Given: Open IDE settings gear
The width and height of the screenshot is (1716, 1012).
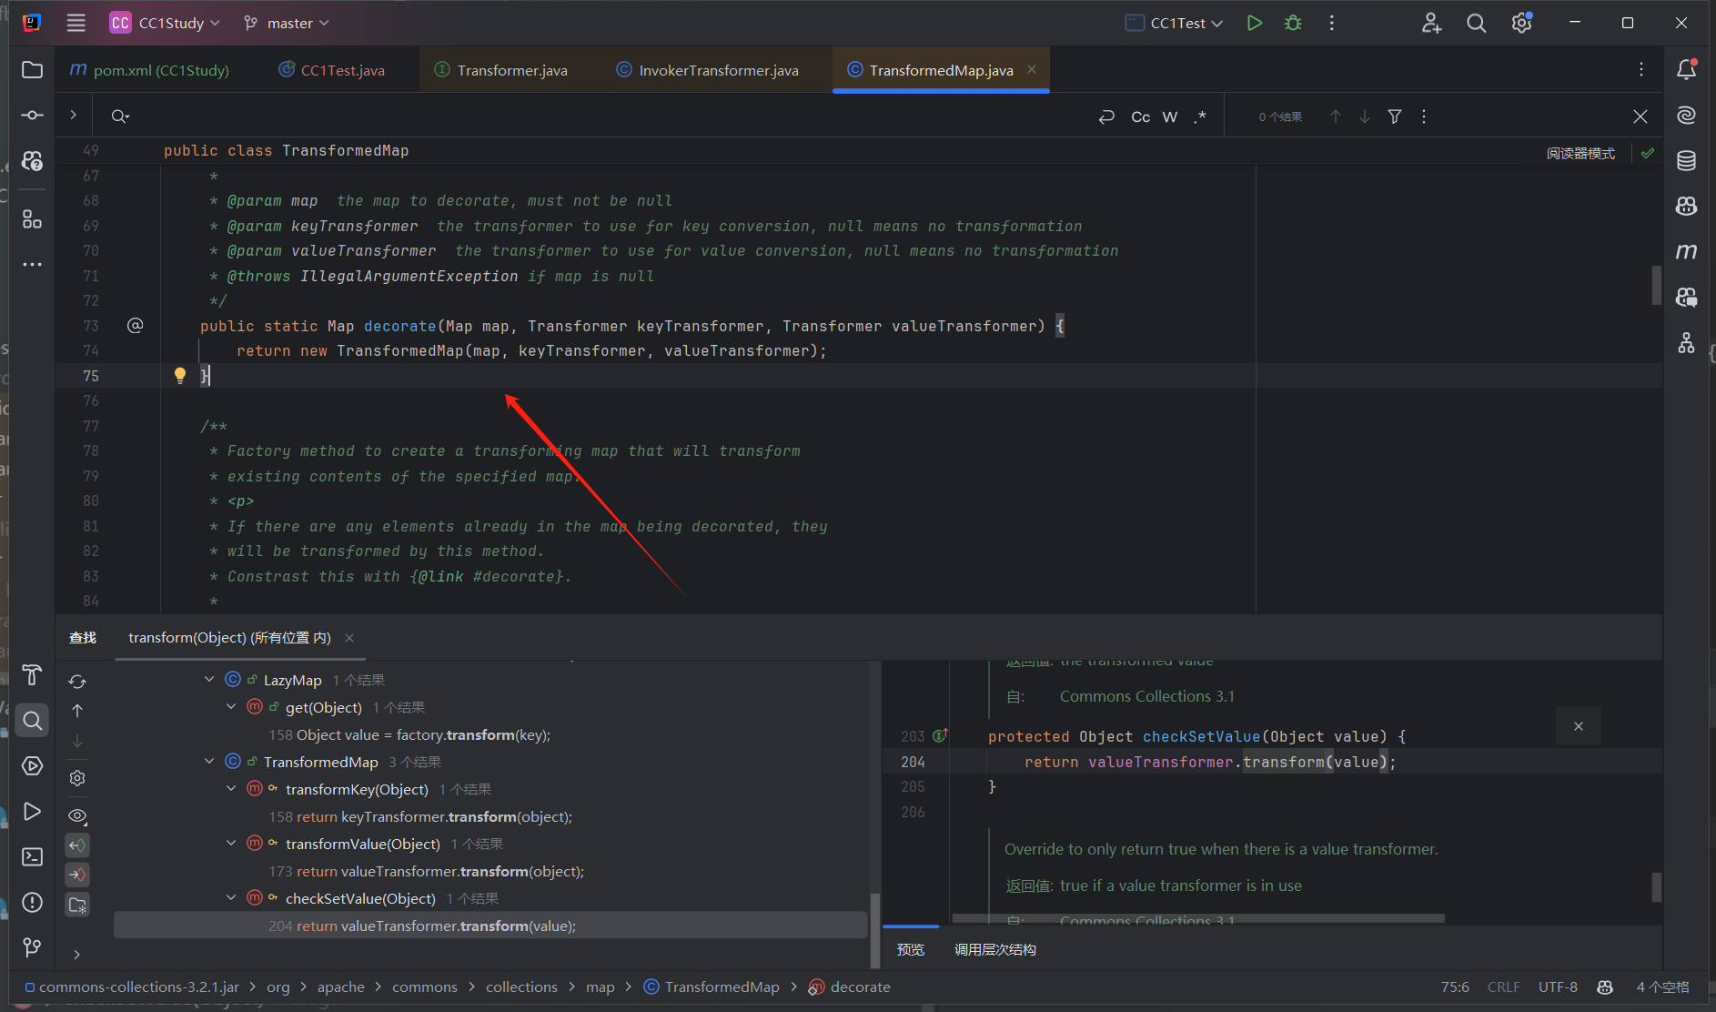Looking at the screenshot, I should pyautogui.click(x=1521, y=23).
